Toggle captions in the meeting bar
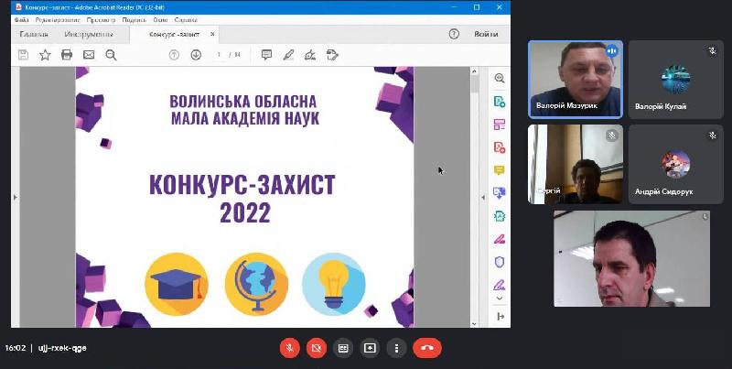This screenshot has width=732, height=369. point(343,348)
